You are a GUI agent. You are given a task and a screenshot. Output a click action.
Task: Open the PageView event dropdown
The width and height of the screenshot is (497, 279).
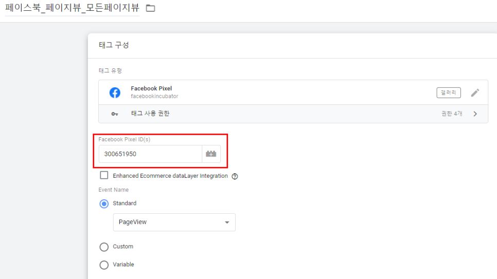coord(174,222)
